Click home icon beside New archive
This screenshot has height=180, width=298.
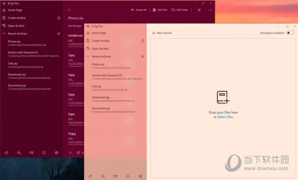153,33
